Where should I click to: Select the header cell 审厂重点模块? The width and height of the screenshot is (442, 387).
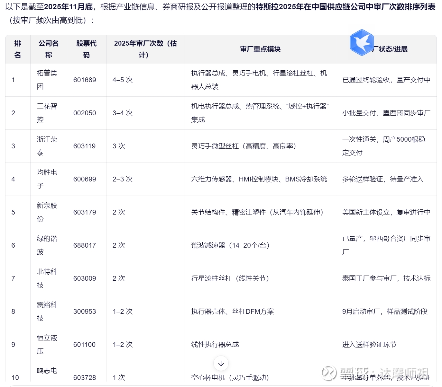tap(260, 49)
